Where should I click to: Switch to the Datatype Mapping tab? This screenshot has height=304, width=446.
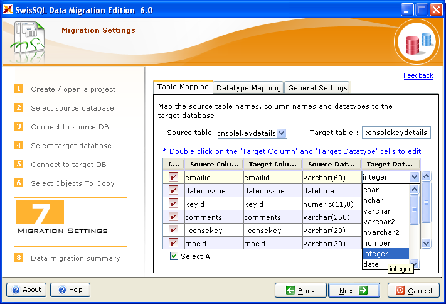(x=248, y=88)
